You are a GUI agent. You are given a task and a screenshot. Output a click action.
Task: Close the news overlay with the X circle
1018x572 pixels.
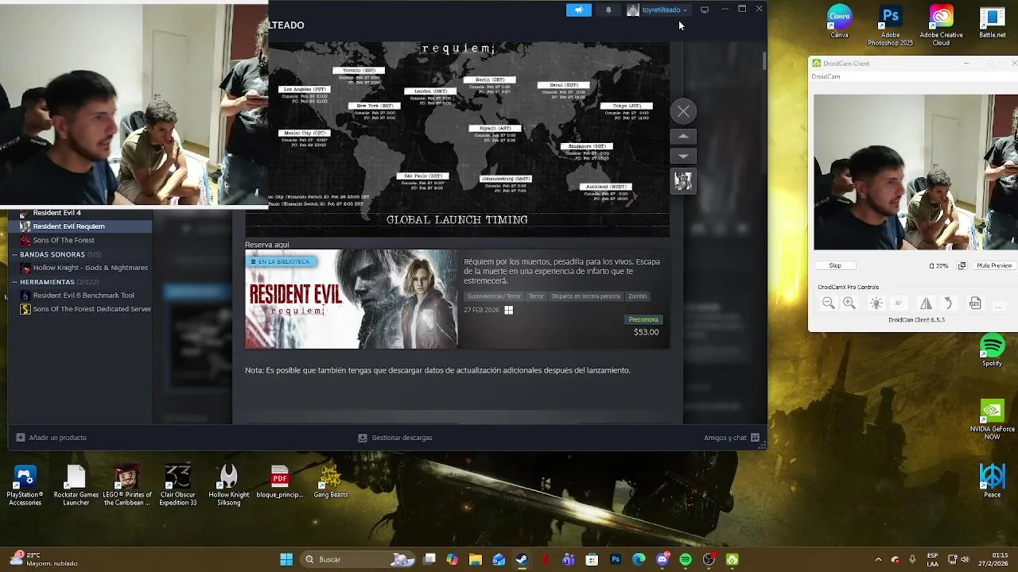click(x=683, y=111)
